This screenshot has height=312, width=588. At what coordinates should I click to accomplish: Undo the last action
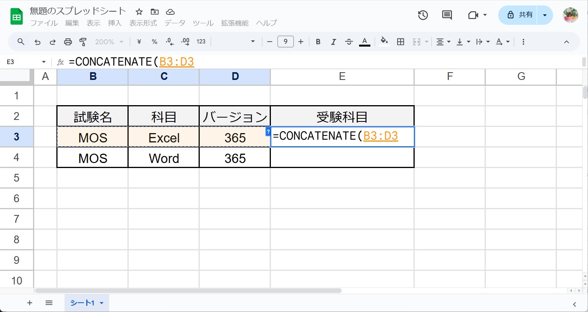point(37,42)
